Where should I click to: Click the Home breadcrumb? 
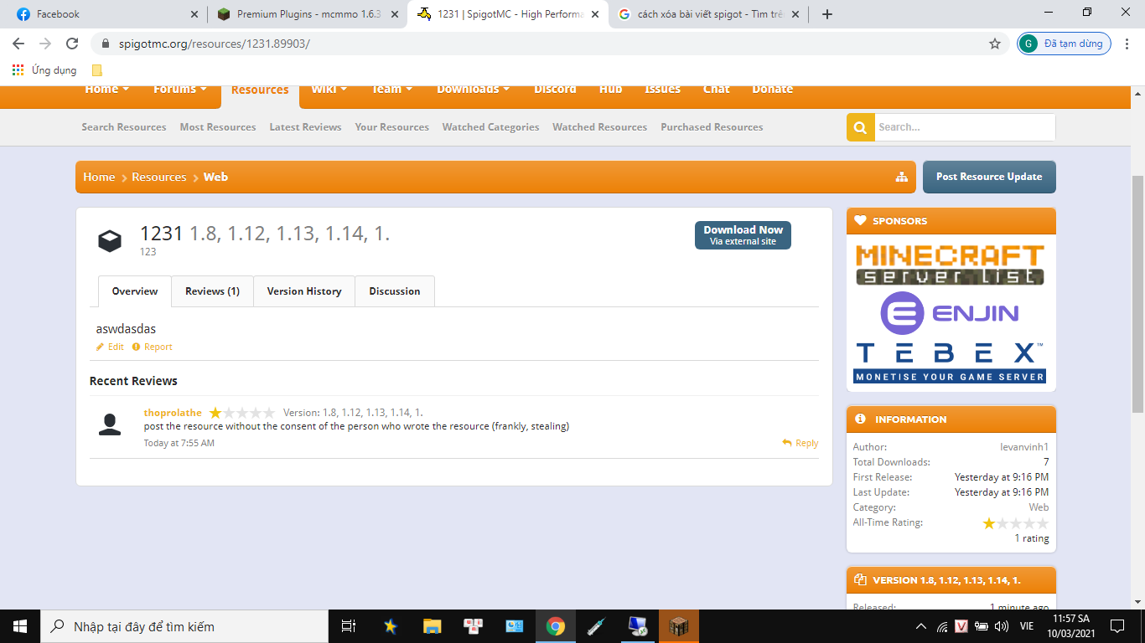tap(99, 177)
